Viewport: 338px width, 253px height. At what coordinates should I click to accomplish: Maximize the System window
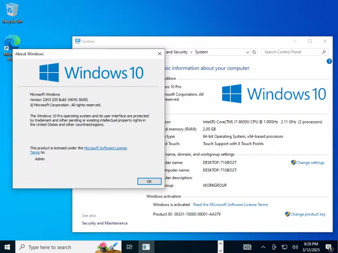coord(310,41)
